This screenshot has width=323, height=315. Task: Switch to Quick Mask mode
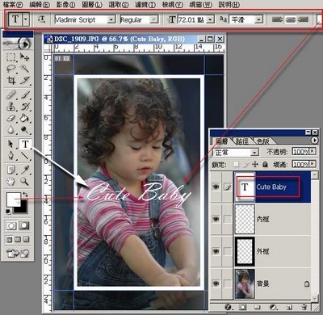[24, 225]
